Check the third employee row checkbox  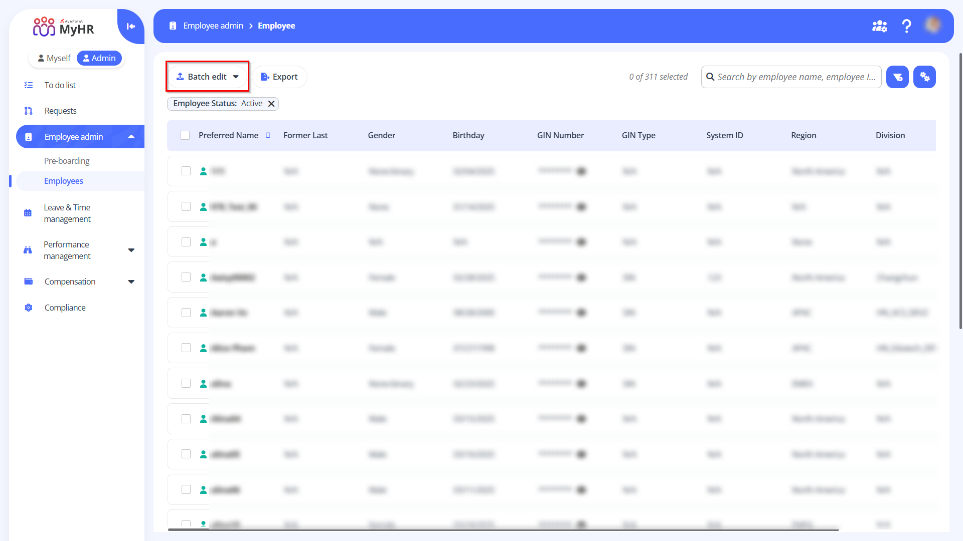[186, 242]
